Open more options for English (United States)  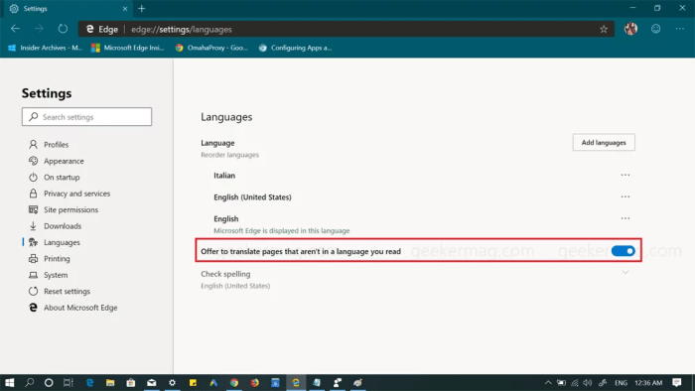point(625,196)
